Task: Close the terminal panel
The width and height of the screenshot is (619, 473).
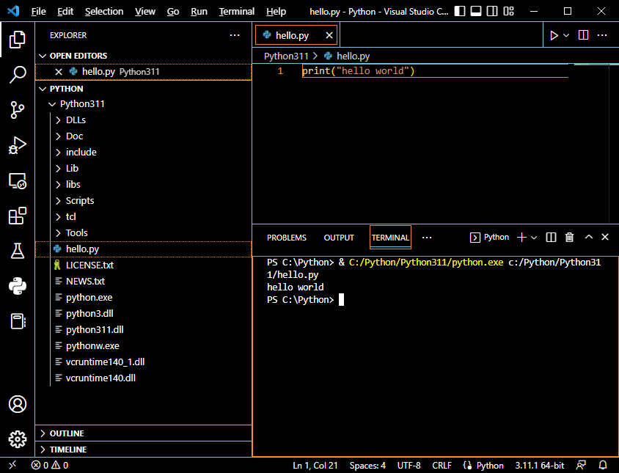Action: (605, 237)
